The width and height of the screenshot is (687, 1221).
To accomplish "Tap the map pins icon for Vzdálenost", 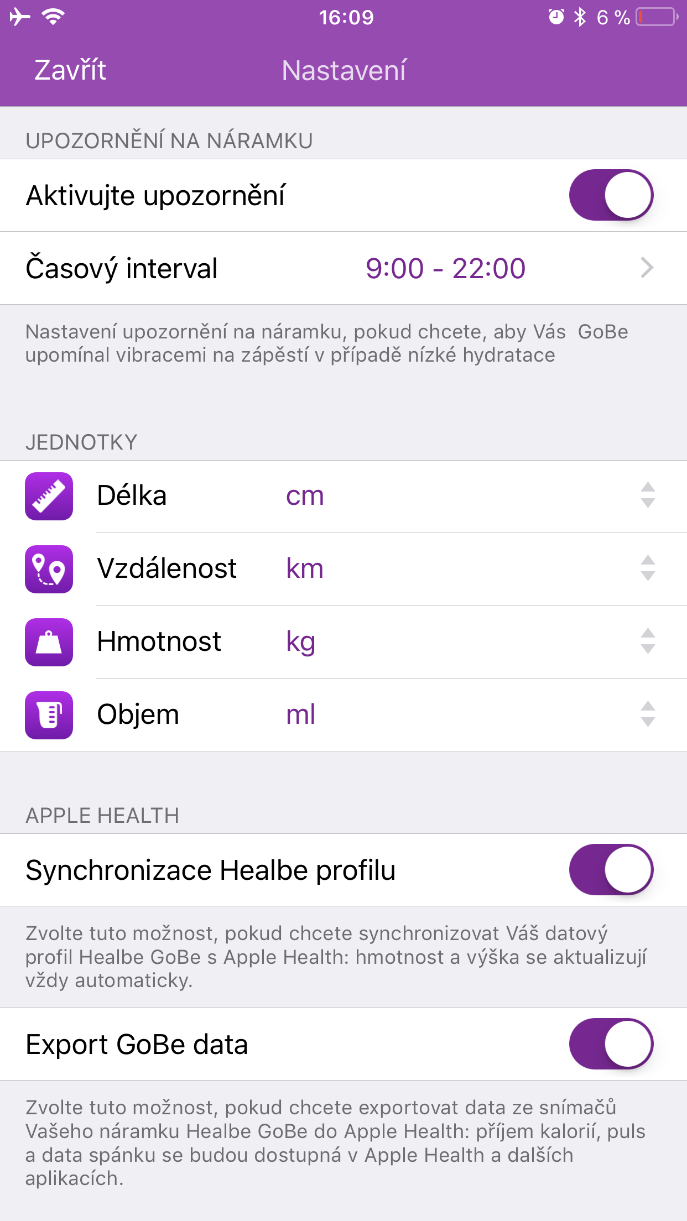I will (49, 569).
